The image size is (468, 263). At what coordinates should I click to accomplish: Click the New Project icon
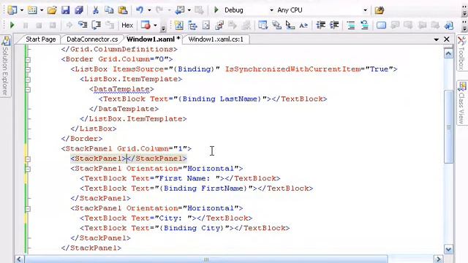(12, 10)
